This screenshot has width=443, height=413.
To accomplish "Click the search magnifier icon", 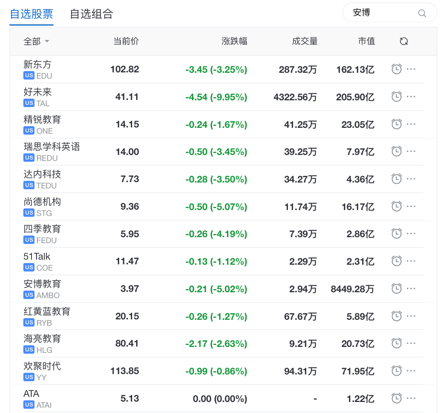I will point(422,13).
